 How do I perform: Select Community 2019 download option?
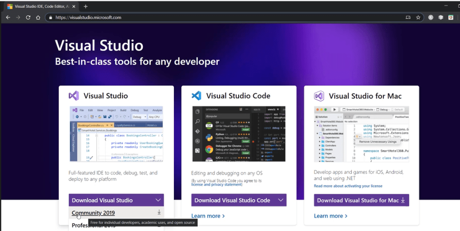pos(93,213)
